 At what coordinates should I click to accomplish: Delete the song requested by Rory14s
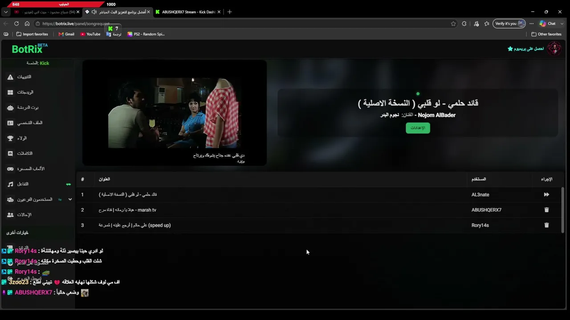click(x=546, y=225)
